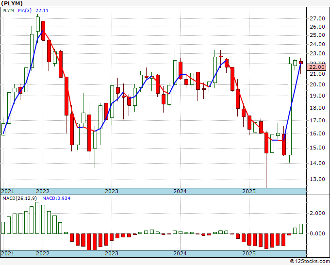
Task: Click the 23.00 price axis label
Action: (x=317, y=54)
